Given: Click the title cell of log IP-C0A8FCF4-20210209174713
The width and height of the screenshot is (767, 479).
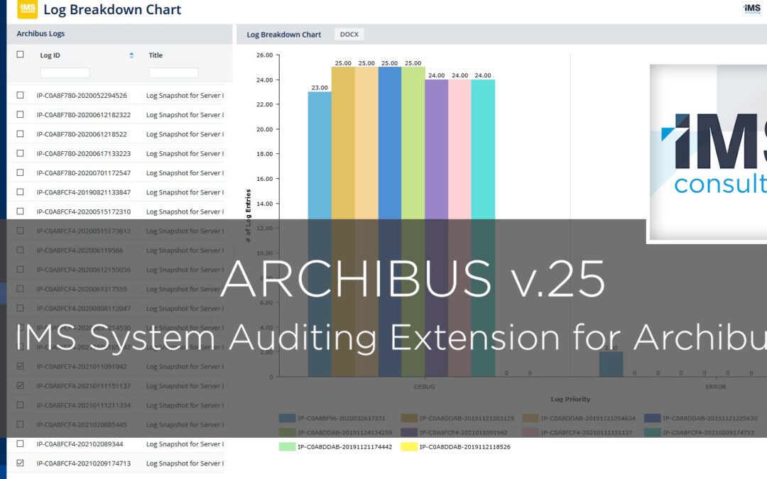Looking at the screenshot, I should click(x=185, y=463).
